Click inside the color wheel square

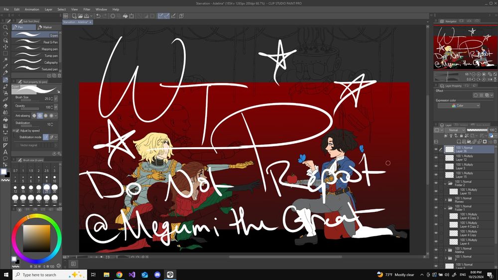(x=37, y=238)
